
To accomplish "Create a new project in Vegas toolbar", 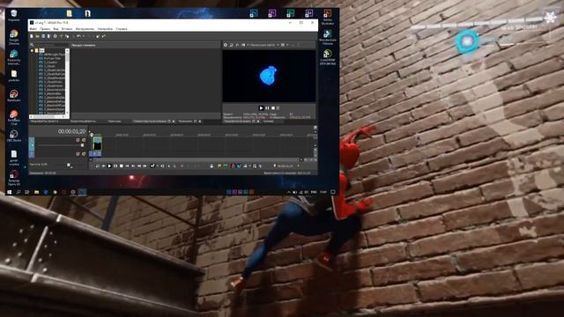I will click(32, 36).
